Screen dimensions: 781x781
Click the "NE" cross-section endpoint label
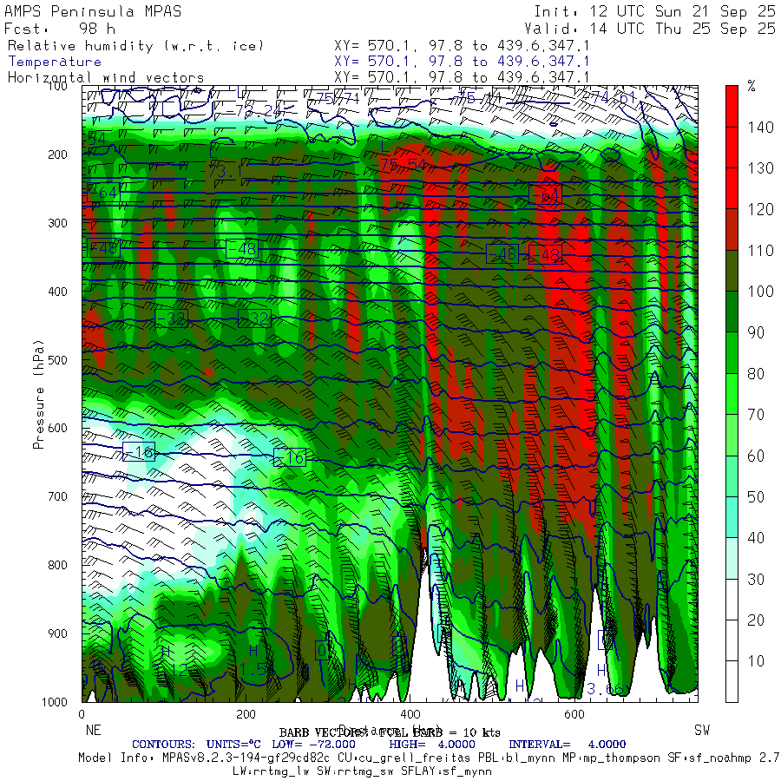coord(93,730)
